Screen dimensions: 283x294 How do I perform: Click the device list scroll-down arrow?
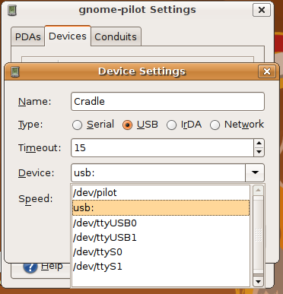[x=259, y=281]
